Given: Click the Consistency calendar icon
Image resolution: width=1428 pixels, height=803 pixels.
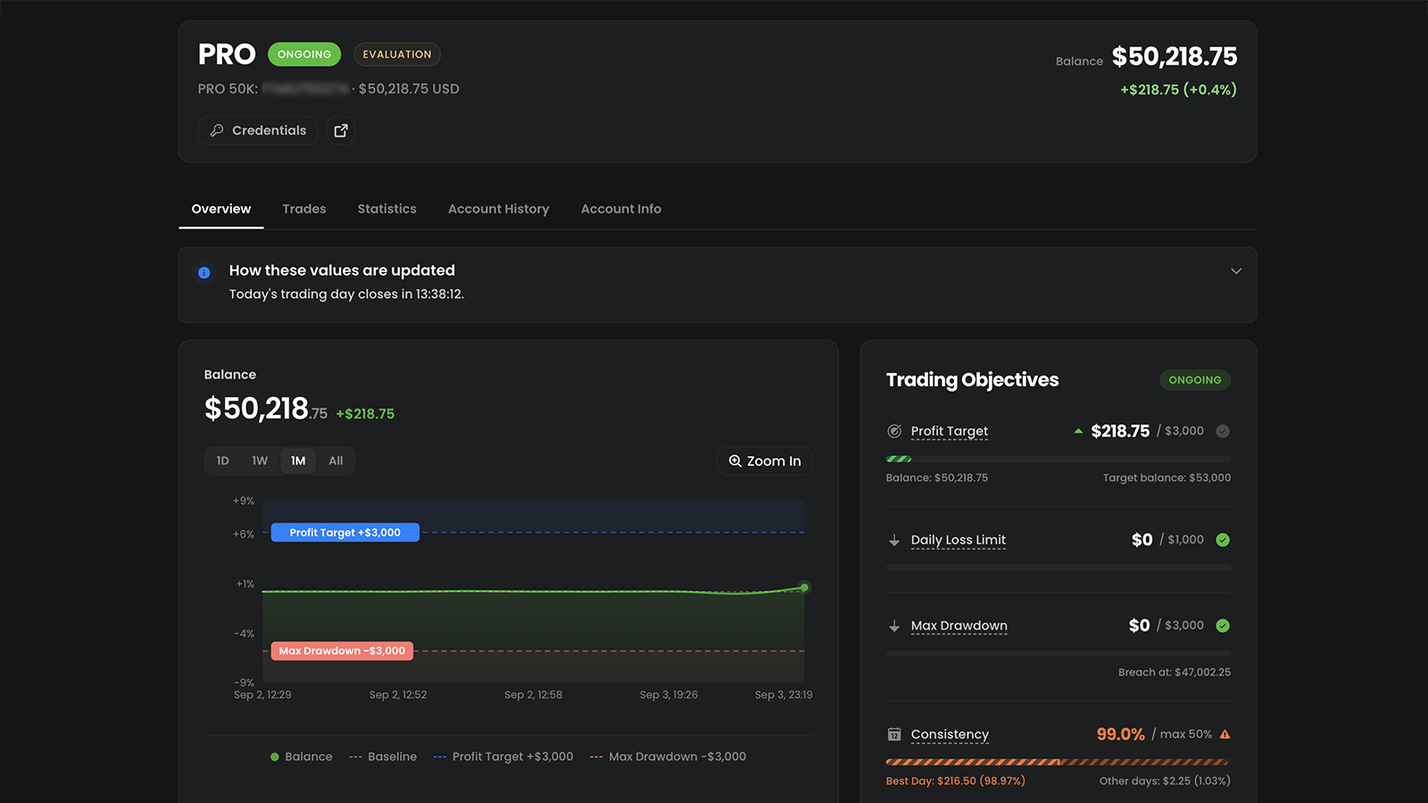Looking at the screenshot, I should (x=894, y=734).
